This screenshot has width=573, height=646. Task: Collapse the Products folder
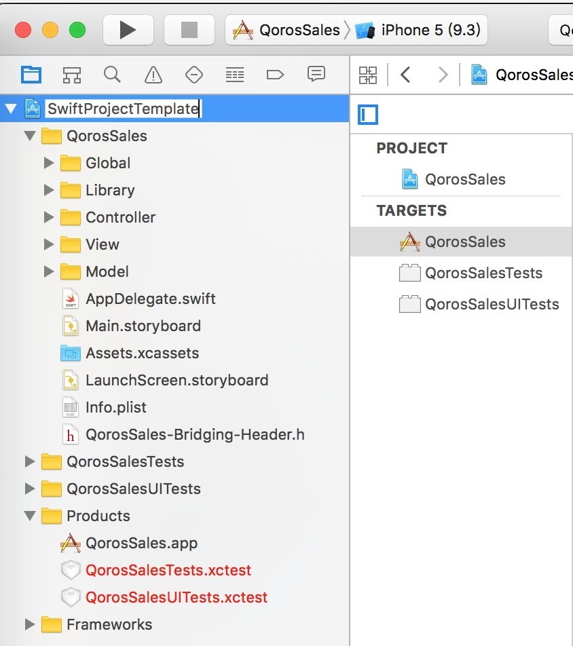pos(29,516)
